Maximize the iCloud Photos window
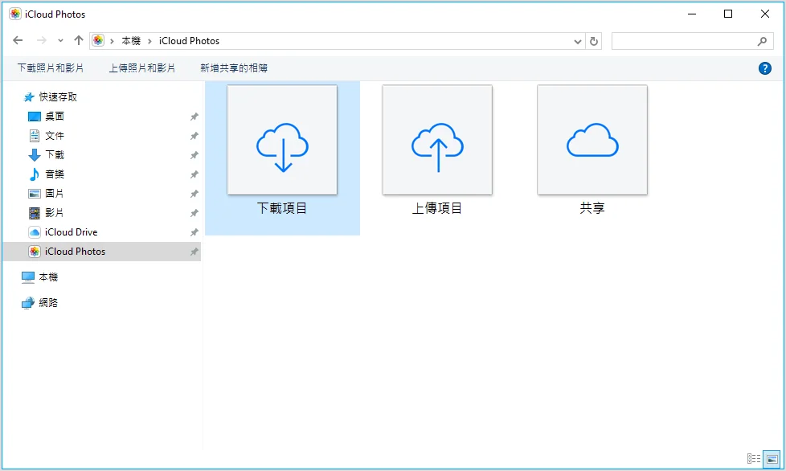 pos(728,14)
